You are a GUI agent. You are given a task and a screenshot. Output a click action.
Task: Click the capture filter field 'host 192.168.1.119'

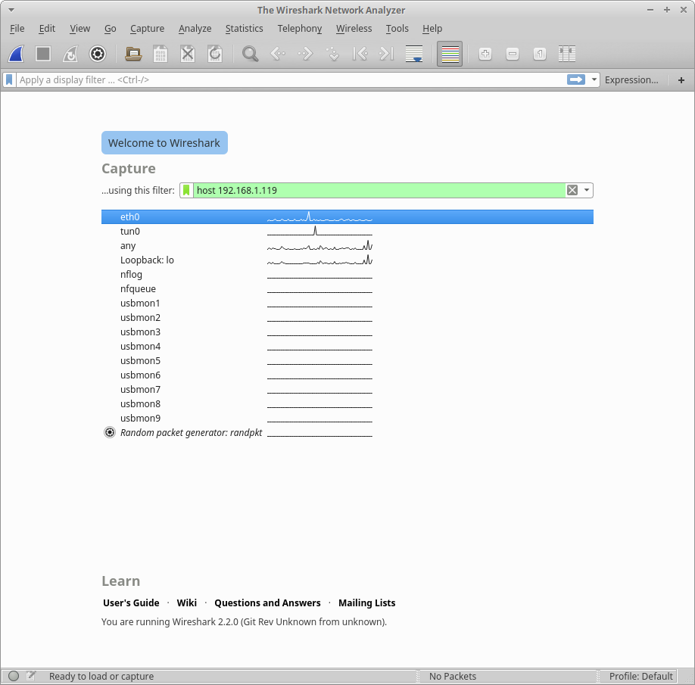click(x=379, y=190)
